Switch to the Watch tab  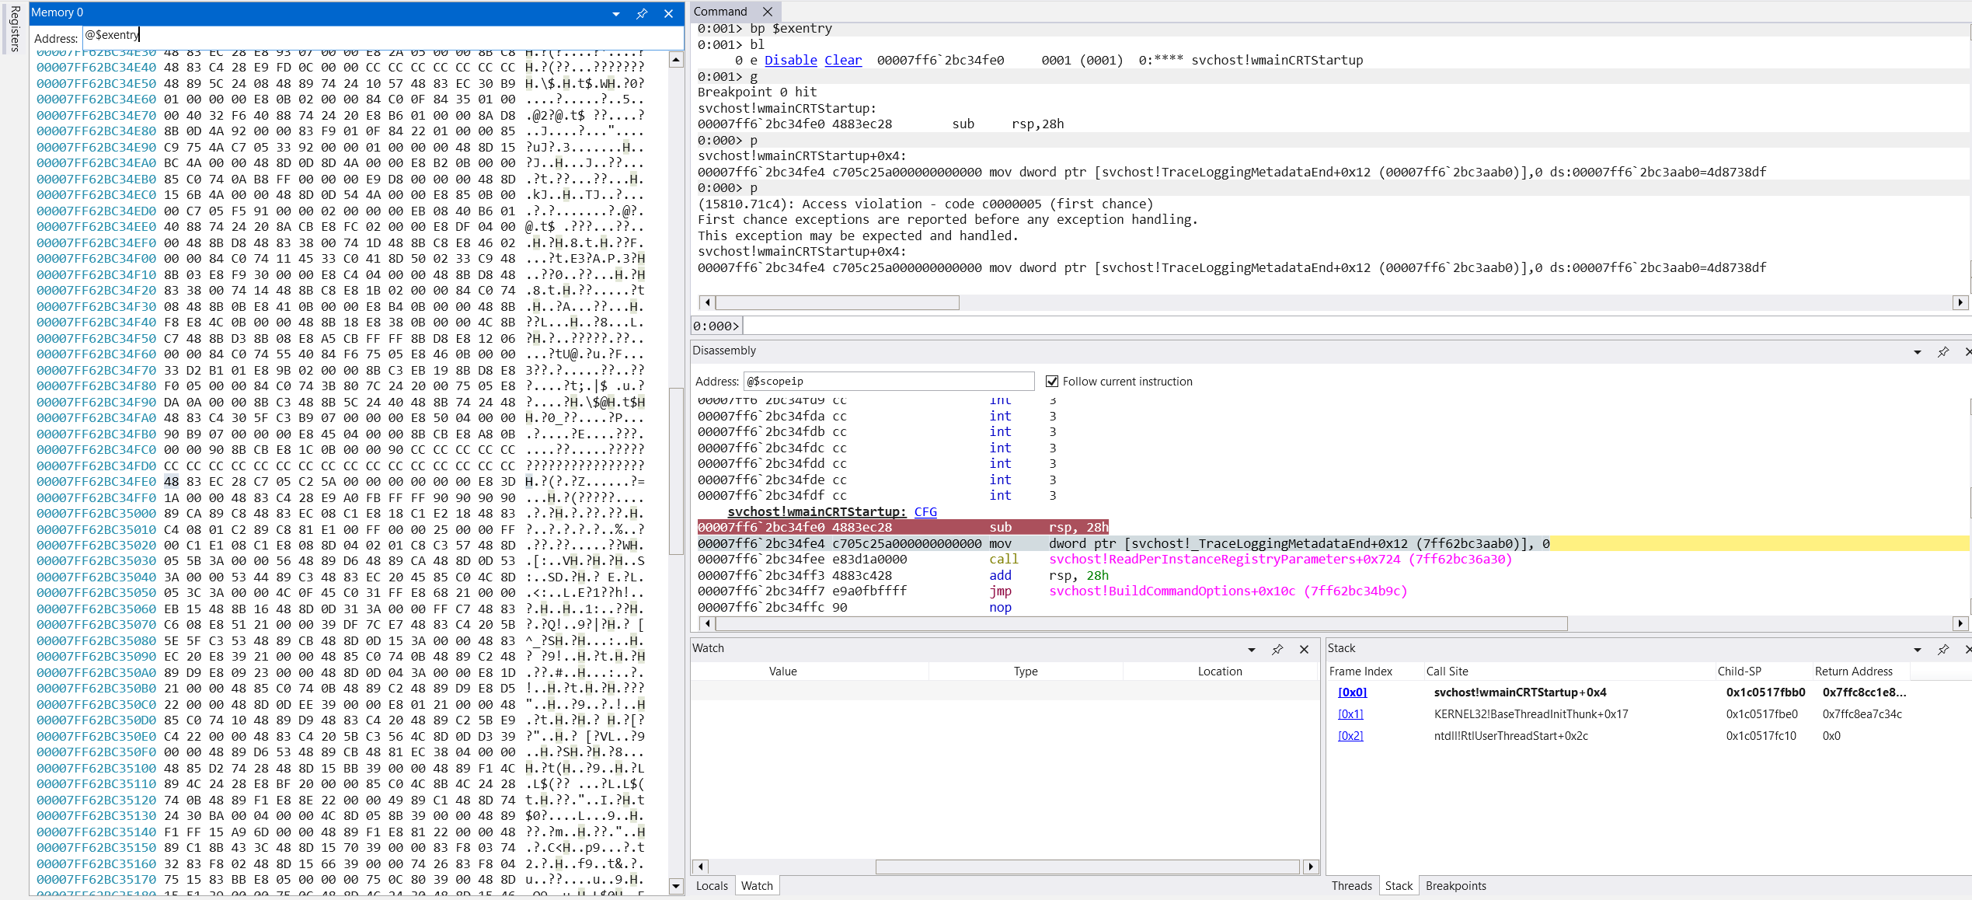(x=757, y=886)
